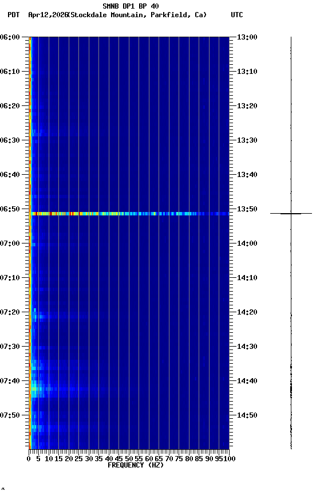
Task: Click the 40 Hz axis tick label
Action: click(109, 459)
